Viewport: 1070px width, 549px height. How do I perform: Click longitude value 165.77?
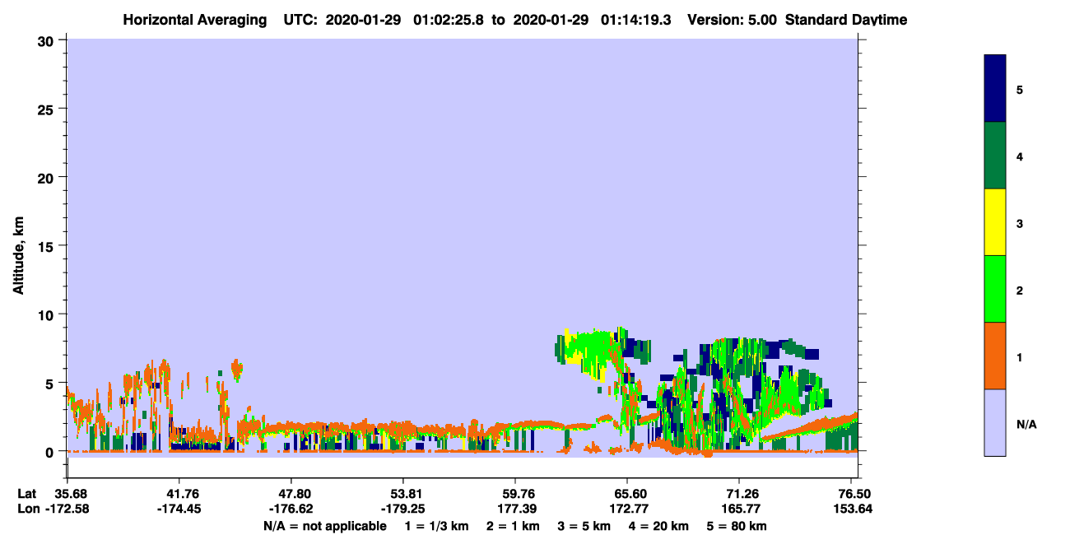pyautogui.click(x=739, y=509)
